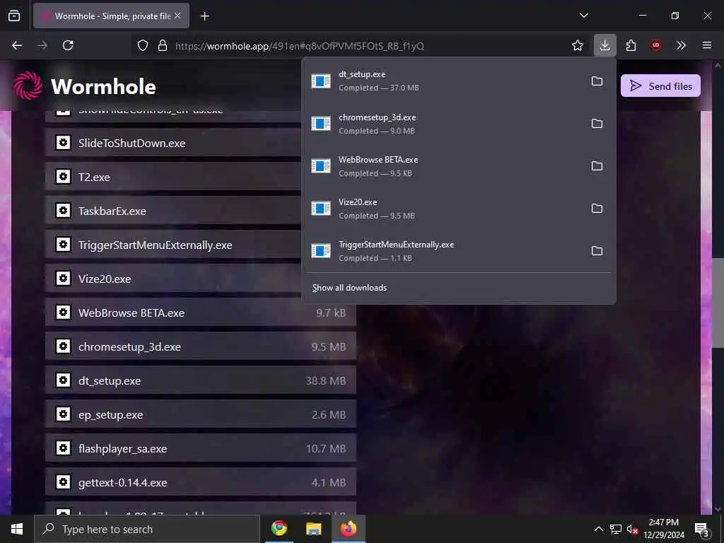This screenshot has width=724, height=543.
Task: Click the gettext-0.14.4.exe file row
Action: [200, 482]
